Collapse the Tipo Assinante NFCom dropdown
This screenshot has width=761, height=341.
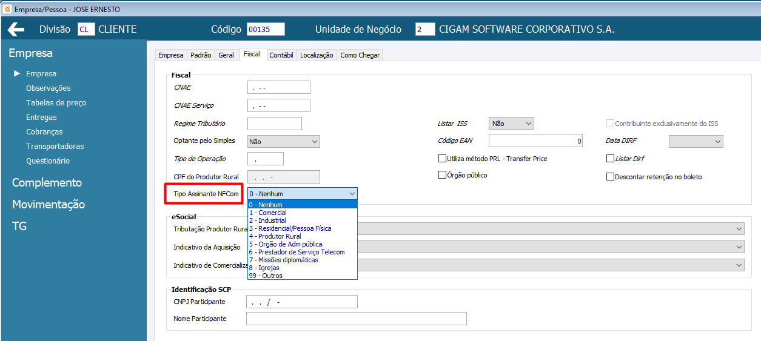click(x=352, y=194)
